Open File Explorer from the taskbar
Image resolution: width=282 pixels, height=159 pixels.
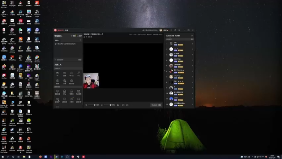pos(24,157)
